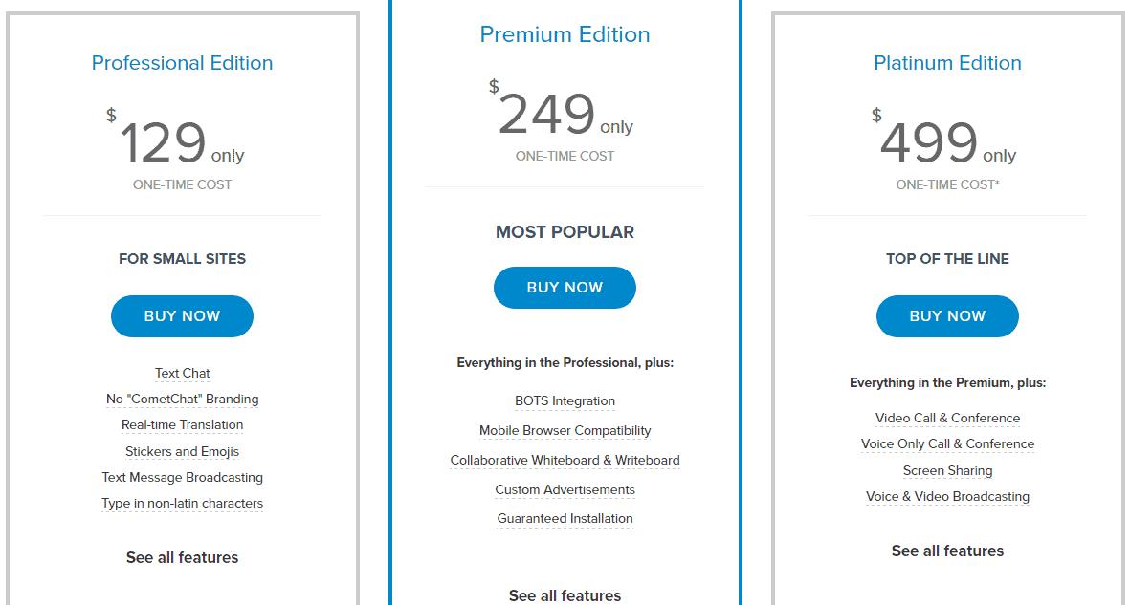Click Buy Now for Professional Edition
The width and height of the screenshot is (1130, 605).
click(182, 316)
